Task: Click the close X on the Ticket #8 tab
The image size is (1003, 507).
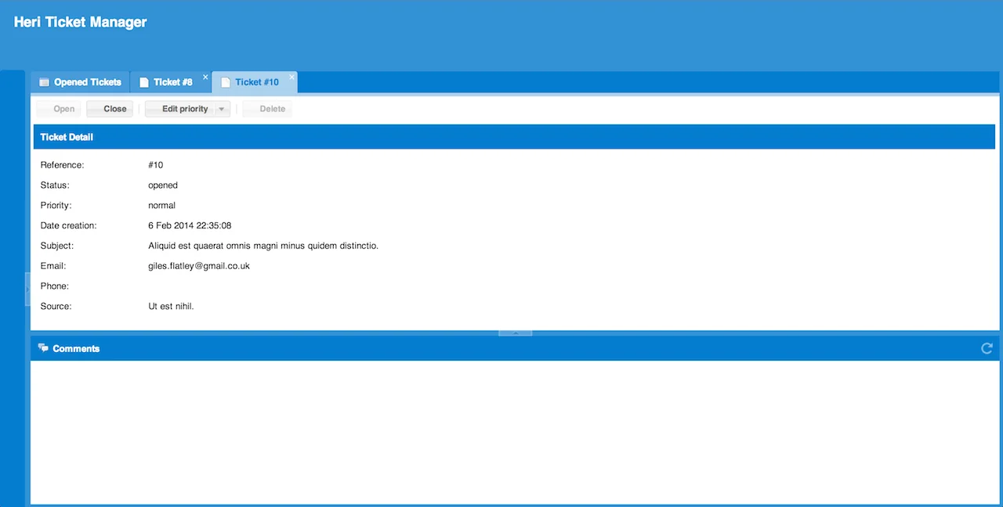Action: click(205, 77)
